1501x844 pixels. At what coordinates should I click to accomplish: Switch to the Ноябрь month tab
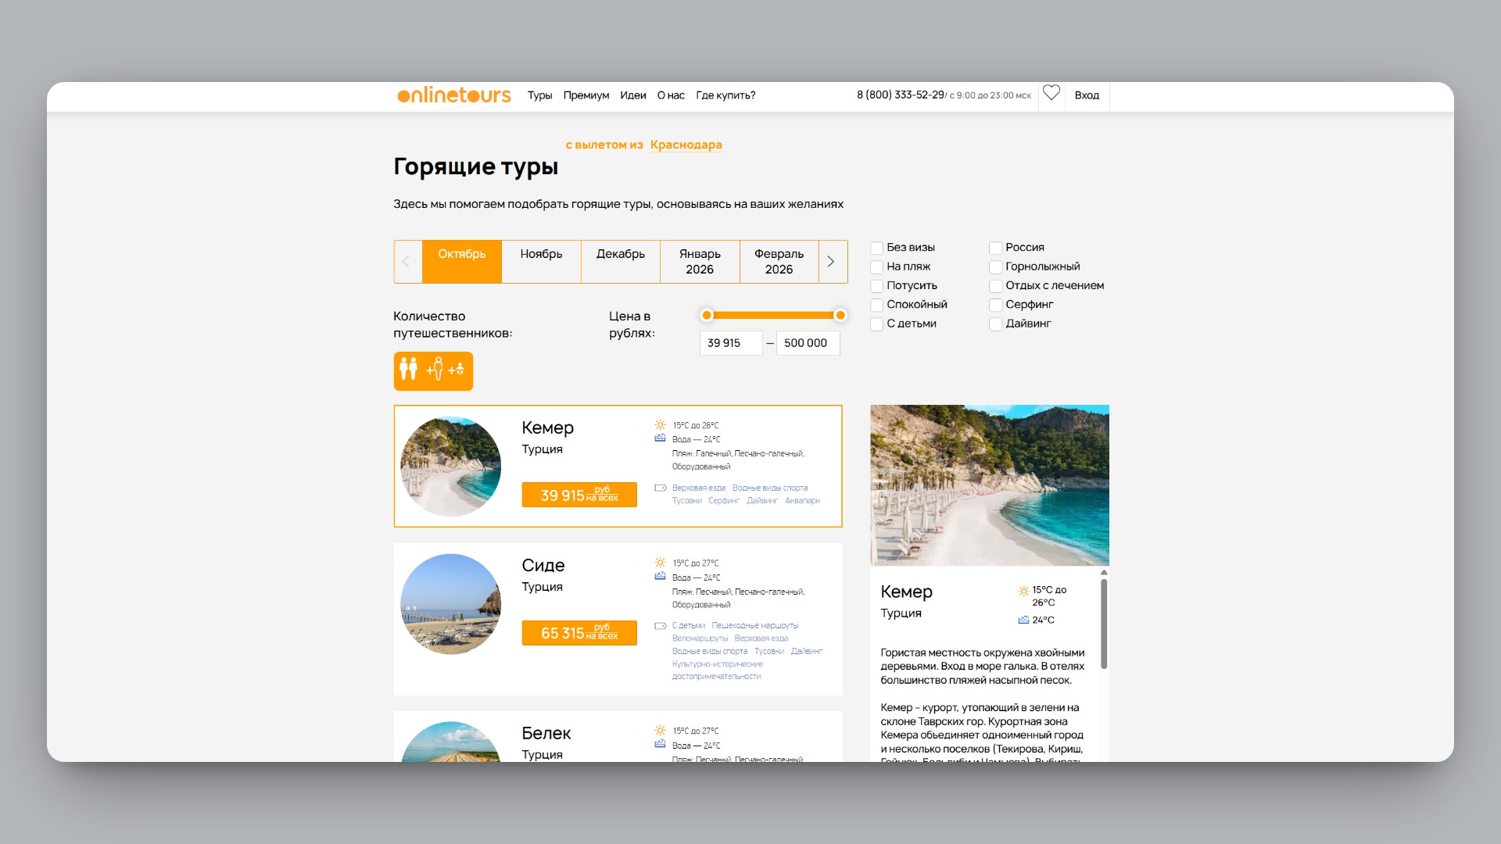540,254
